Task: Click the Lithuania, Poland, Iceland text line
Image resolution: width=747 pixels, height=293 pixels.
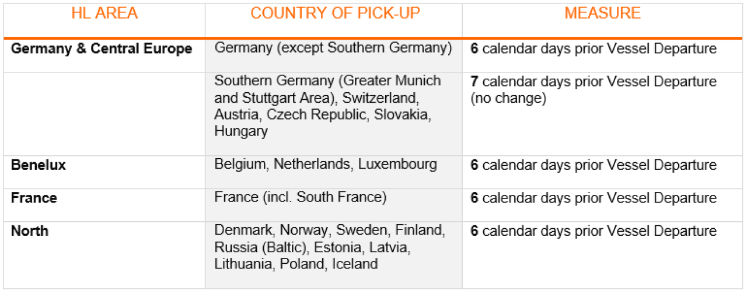Action: tap(296, 264)
